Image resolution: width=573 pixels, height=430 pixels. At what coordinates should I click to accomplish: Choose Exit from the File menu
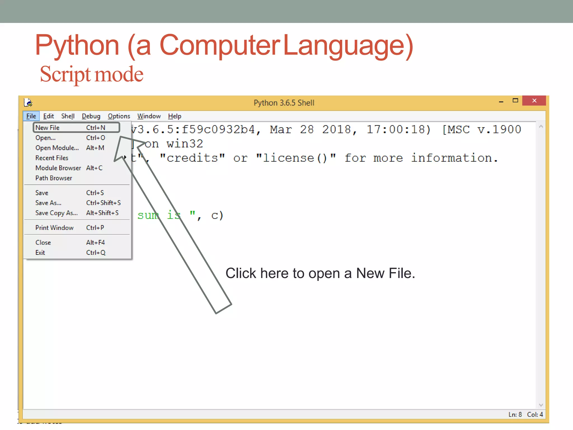click(77, 253)
